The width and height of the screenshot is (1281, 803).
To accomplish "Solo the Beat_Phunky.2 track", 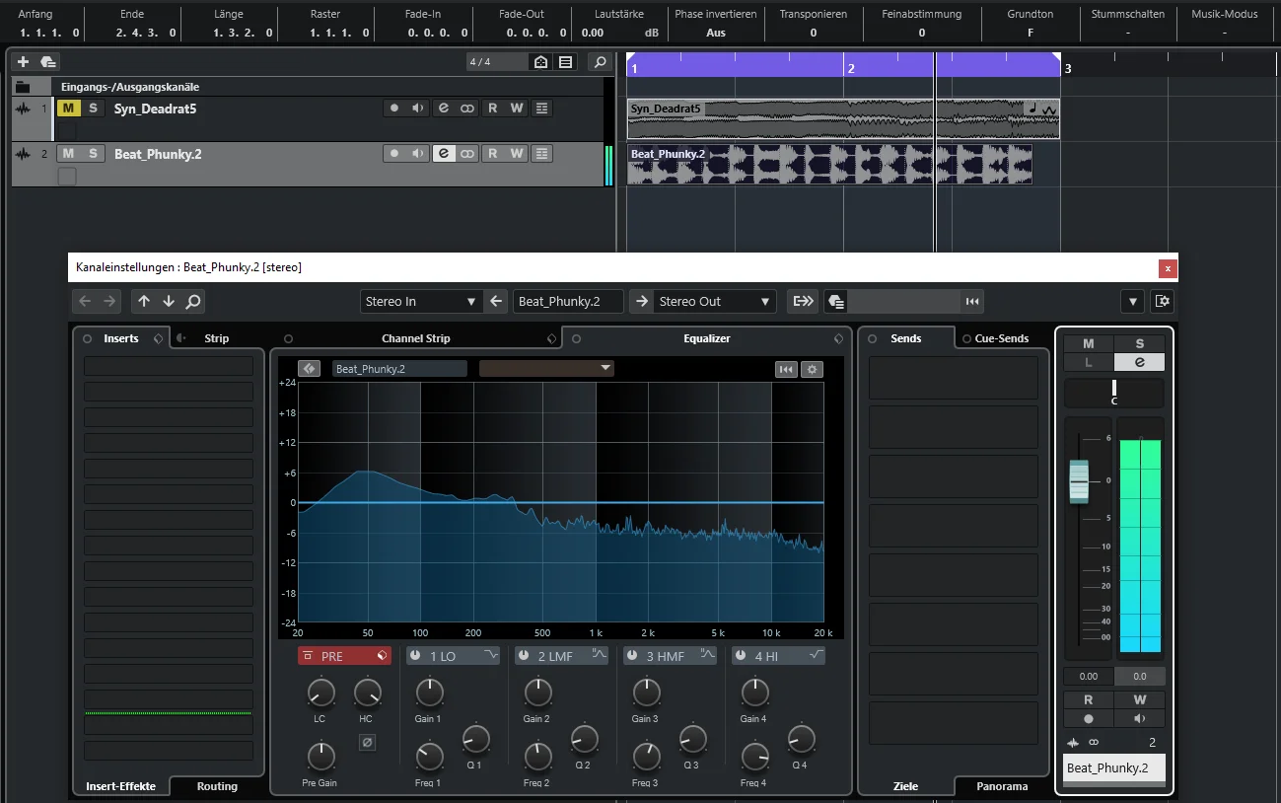I will tap(93, 154).
